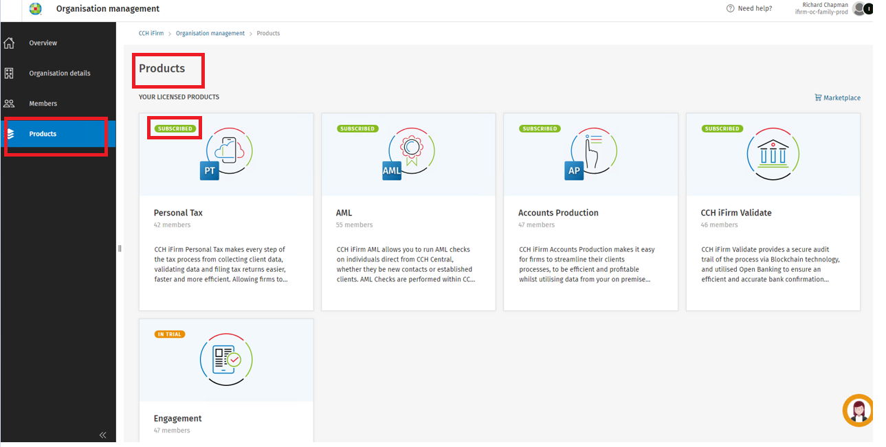Open the chat assistant avatar bubble
Viewport: 886px width, 447px height.
[x=858, y=410]
